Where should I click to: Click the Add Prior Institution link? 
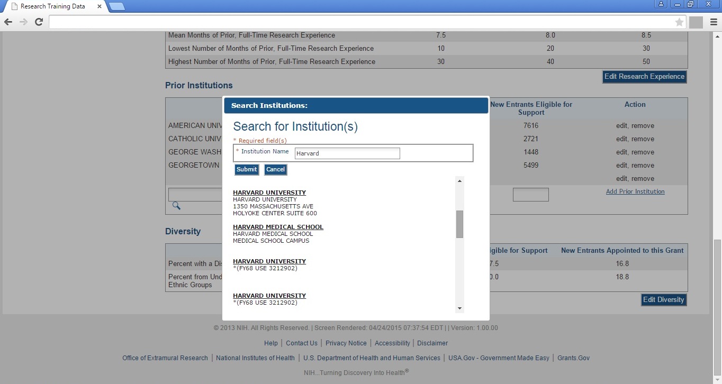(635, 191)
